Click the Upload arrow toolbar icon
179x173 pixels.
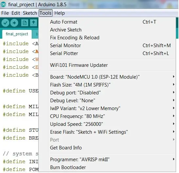(14, 23)
